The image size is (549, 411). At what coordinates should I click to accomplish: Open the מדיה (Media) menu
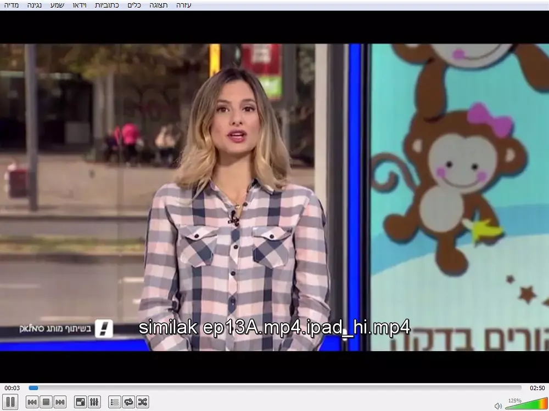point(12,5)
